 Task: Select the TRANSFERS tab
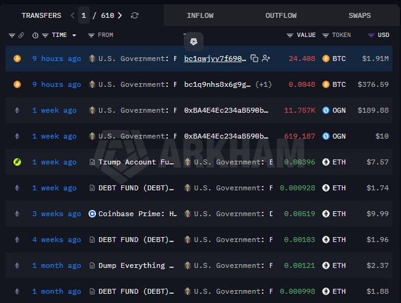tap(41, 15)
